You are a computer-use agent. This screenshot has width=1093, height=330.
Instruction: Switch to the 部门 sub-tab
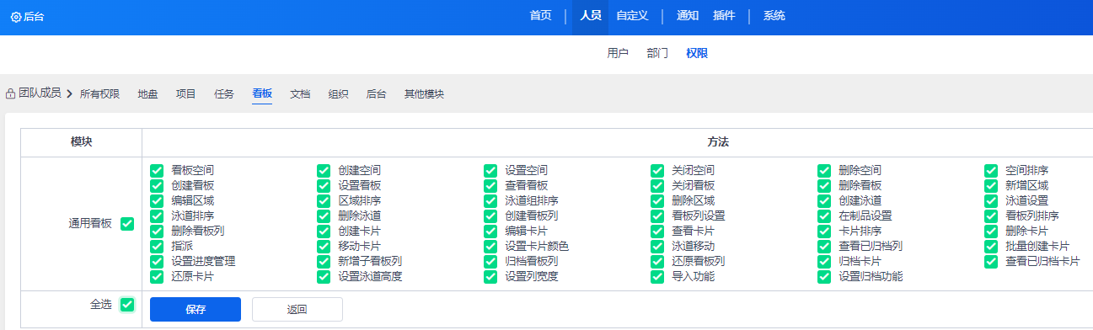(x=657, y=53)
